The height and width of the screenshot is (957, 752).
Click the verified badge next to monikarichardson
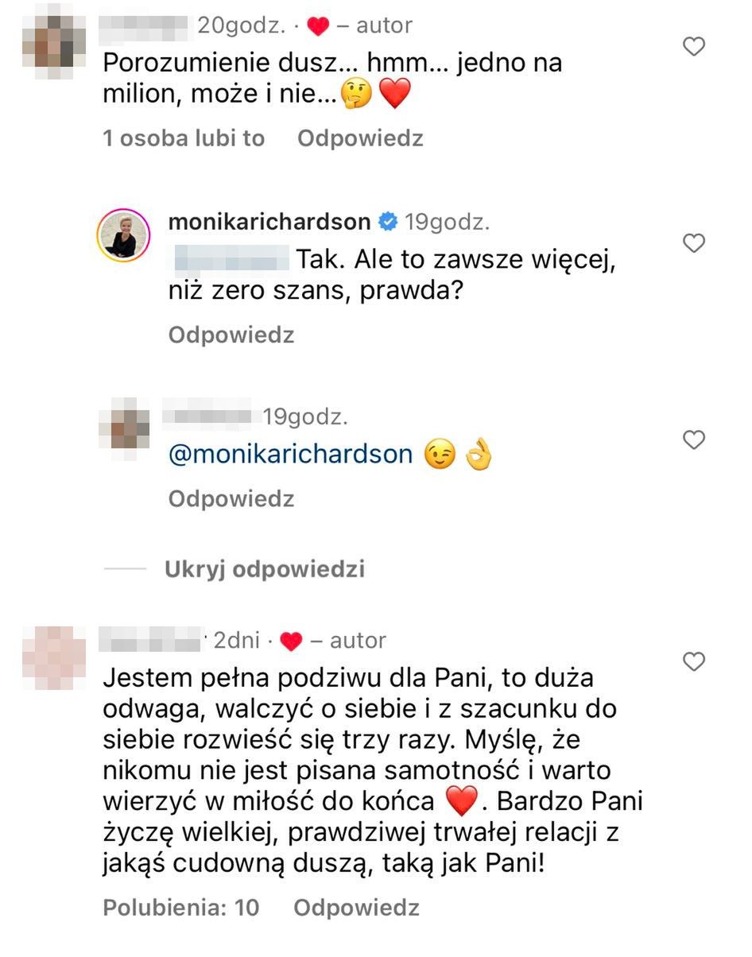coord(389,221)
